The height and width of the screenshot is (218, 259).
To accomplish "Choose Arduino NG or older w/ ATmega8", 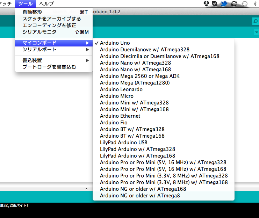I will pyautogui.click(x=164, y=196).
